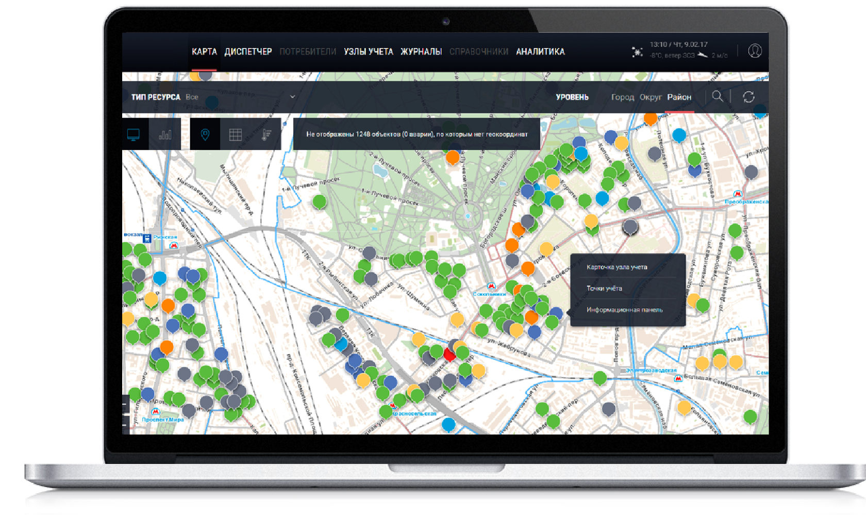Set level to Округ
The height and width of the screenshot is (525, 866).
click(651, 97)
